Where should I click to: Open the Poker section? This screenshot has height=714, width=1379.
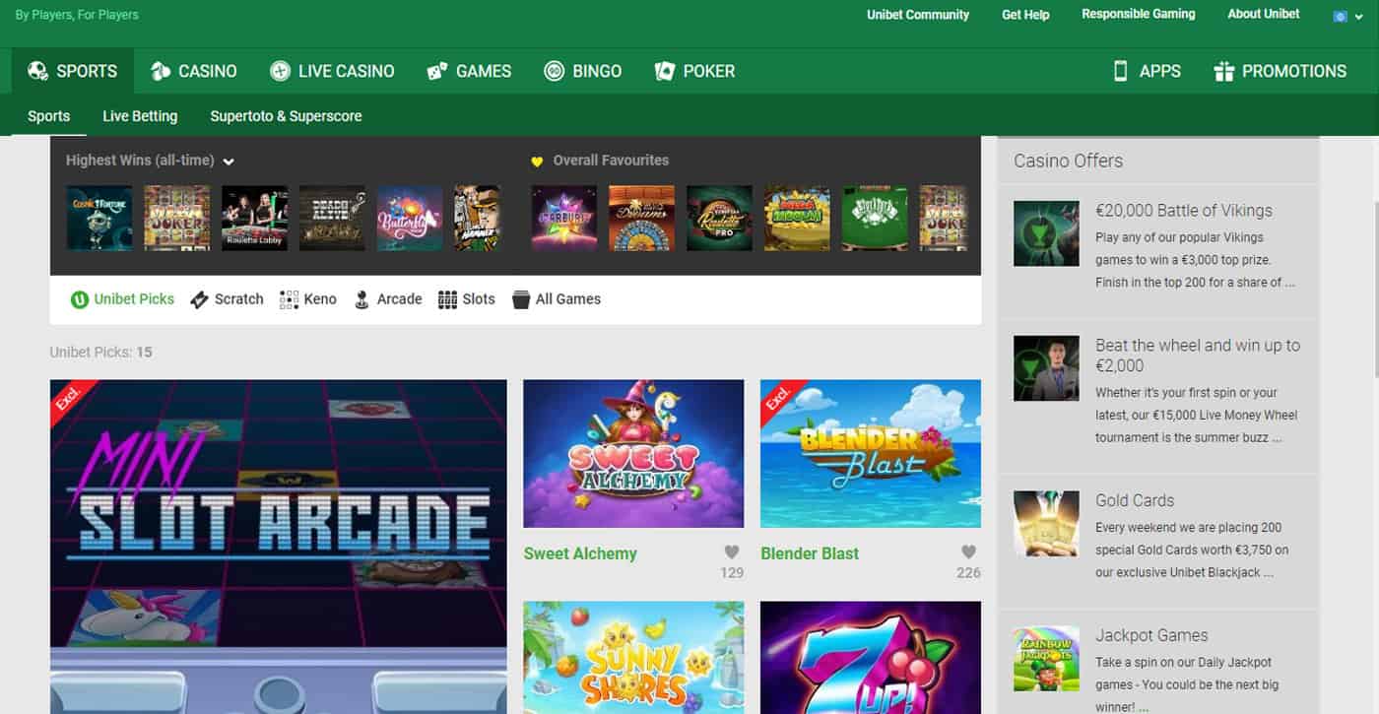coord(694,71)
